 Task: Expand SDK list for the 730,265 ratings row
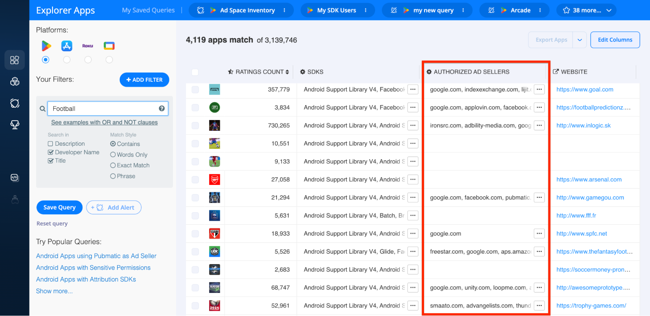click(413, 126)
